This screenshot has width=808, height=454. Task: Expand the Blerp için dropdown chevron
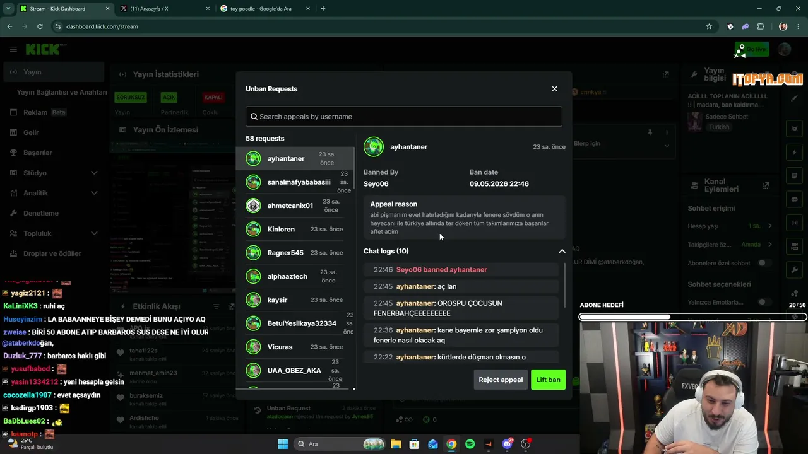[x=667, y=146]
